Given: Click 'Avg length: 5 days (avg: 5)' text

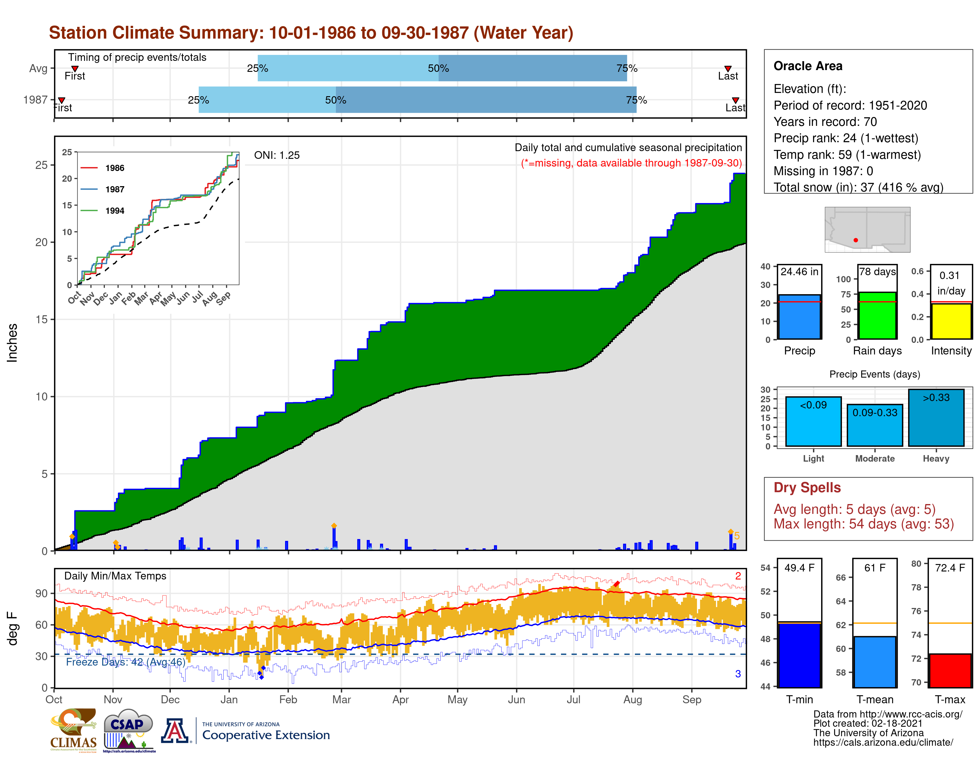Looking at the screenshot, I should pyautogui.click(x=854, y=509).
